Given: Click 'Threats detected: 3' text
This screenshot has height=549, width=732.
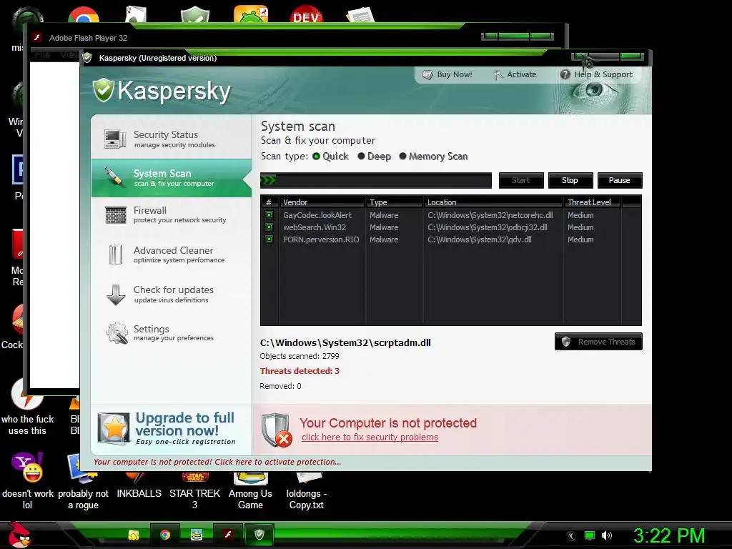Looking at the screenshot, I should tap(300, 371).
